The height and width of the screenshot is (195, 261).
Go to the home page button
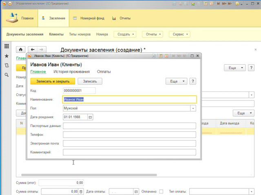[21, 50]
